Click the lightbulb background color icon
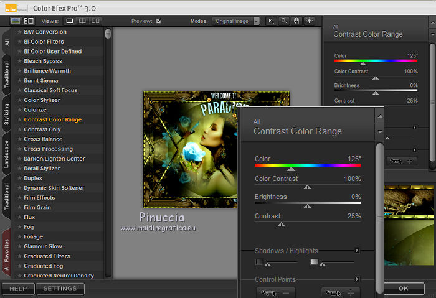This screenshot has height=298, width=436. point(309,21)
